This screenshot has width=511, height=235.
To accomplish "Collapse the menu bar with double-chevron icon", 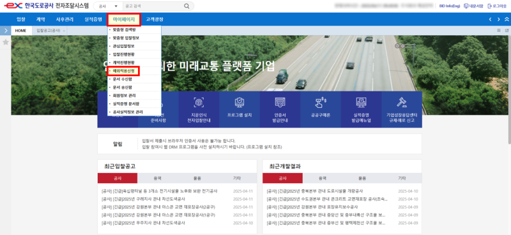I will click(507, 20).
